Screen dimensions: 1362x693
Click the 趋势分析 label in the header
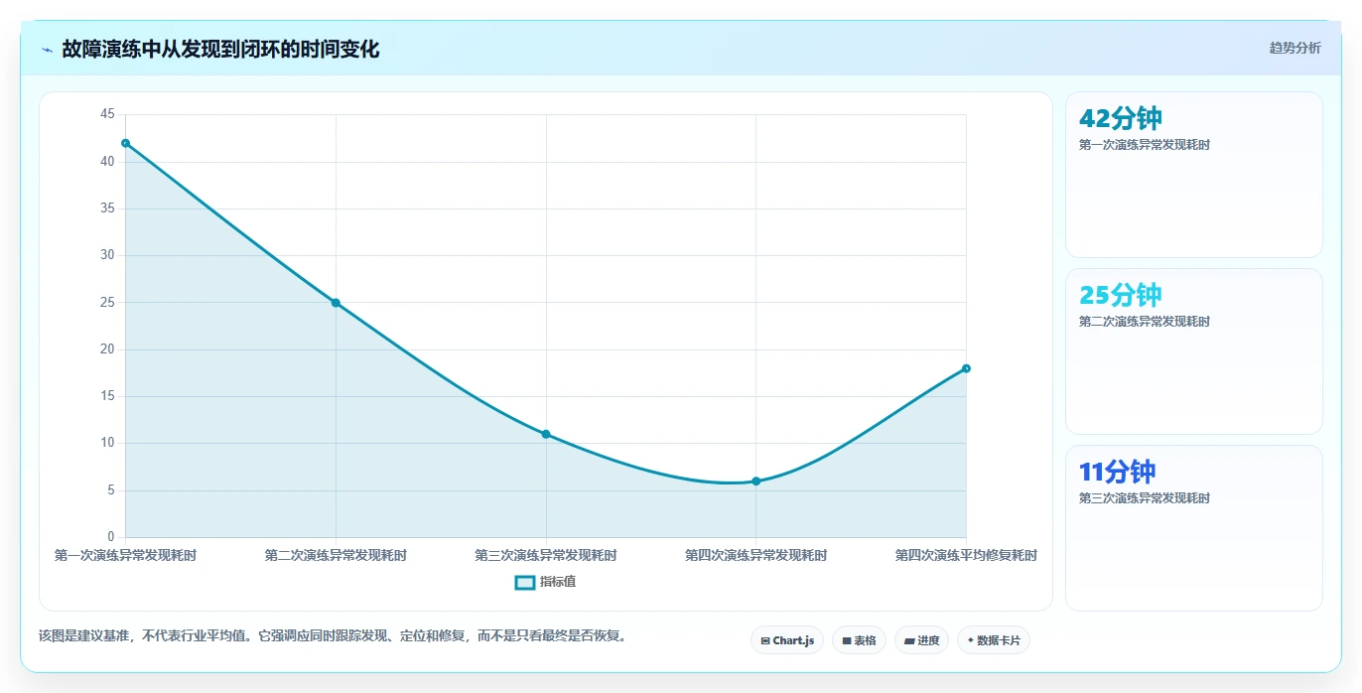(x=1294, y=48)
